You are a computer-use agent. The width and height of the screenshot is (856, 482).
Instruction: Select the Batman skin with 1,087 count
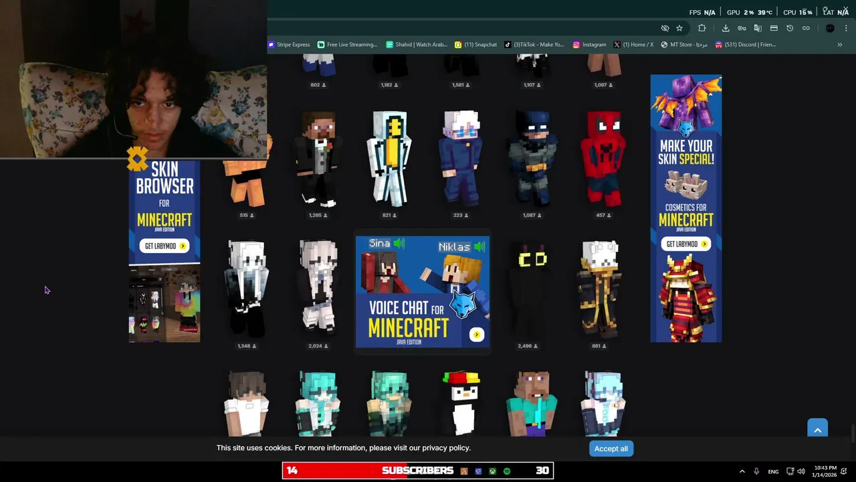pyautogui.click(x=533, y=159)
